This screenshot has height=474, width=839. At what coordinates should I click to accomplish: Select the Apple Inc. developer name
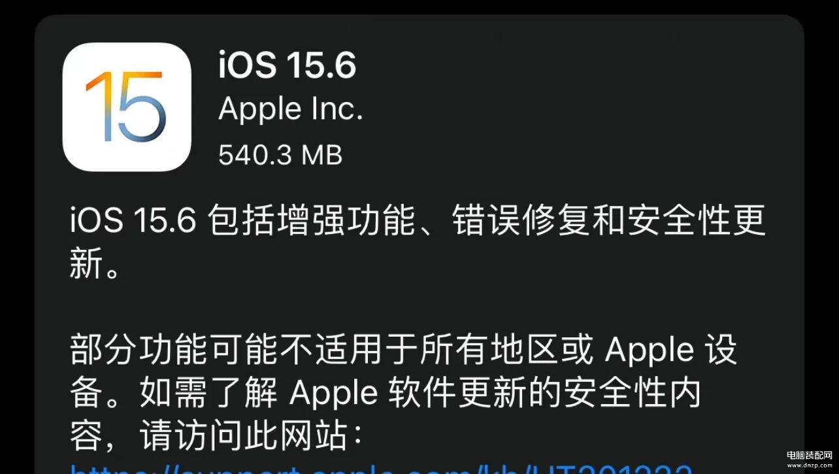tap(291, 109)
